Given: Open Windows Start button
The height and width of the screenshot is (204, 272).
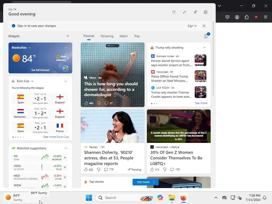Looking at the screenshot, I should tap(89, 198).
